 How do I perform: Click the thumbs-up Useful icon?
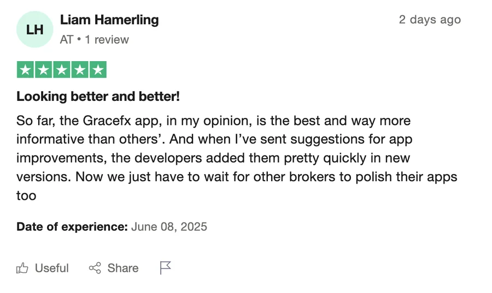point(22,268)
